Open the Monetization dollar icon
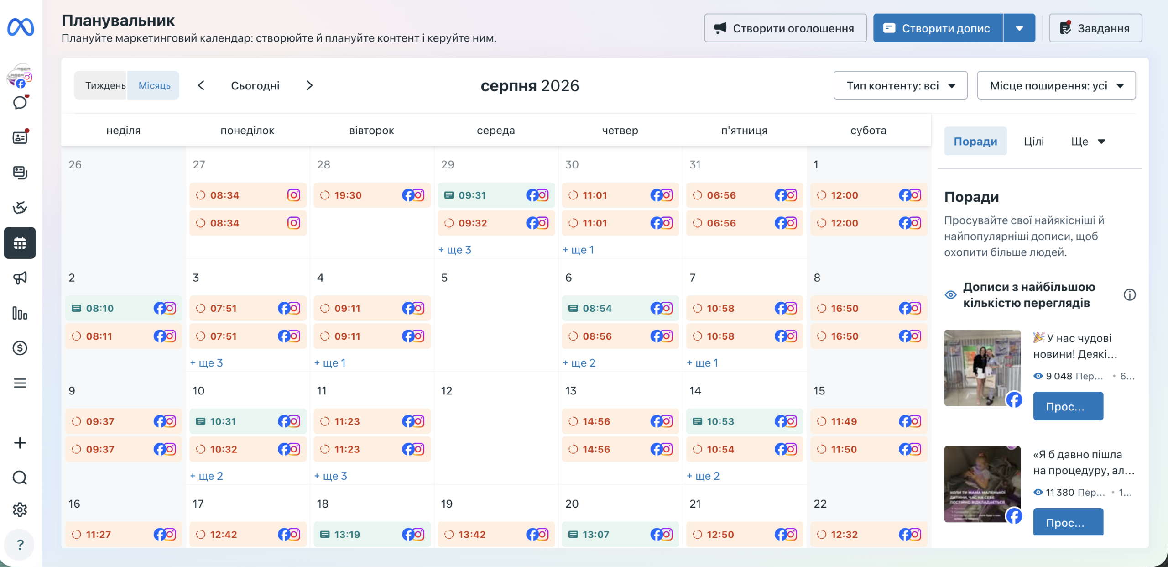 (x=20, y=348)
